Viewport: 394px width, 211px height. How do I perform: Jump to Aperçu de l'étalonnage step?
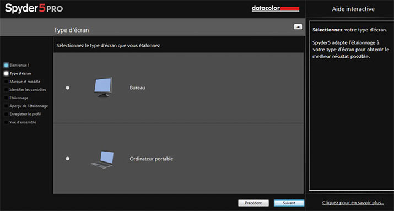[x=29, y=106]
